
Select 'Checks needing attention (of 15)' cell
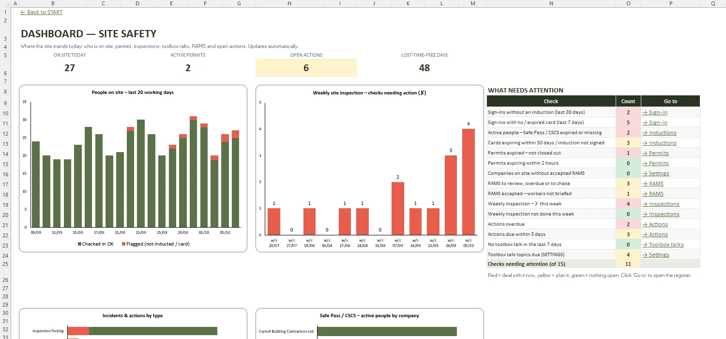[x=551, y=264]
